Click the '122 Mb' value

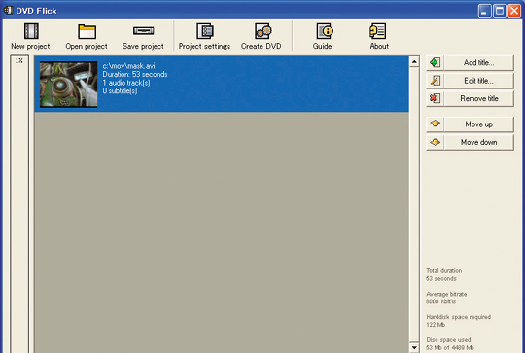[x=436, y=325]
